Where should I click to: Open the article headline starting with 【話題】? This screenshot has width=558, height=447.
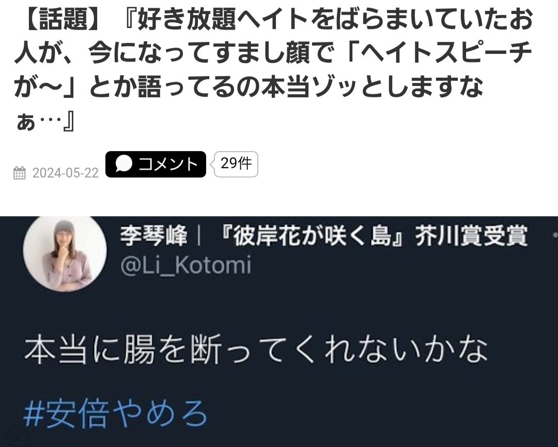coord(273,71)
